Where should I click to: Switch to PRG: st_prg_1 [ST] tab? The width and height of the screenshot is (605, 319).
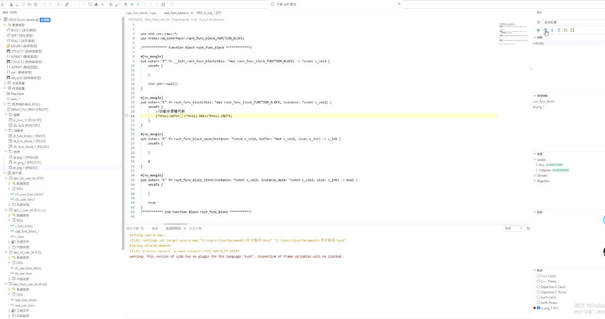[209, 13]
